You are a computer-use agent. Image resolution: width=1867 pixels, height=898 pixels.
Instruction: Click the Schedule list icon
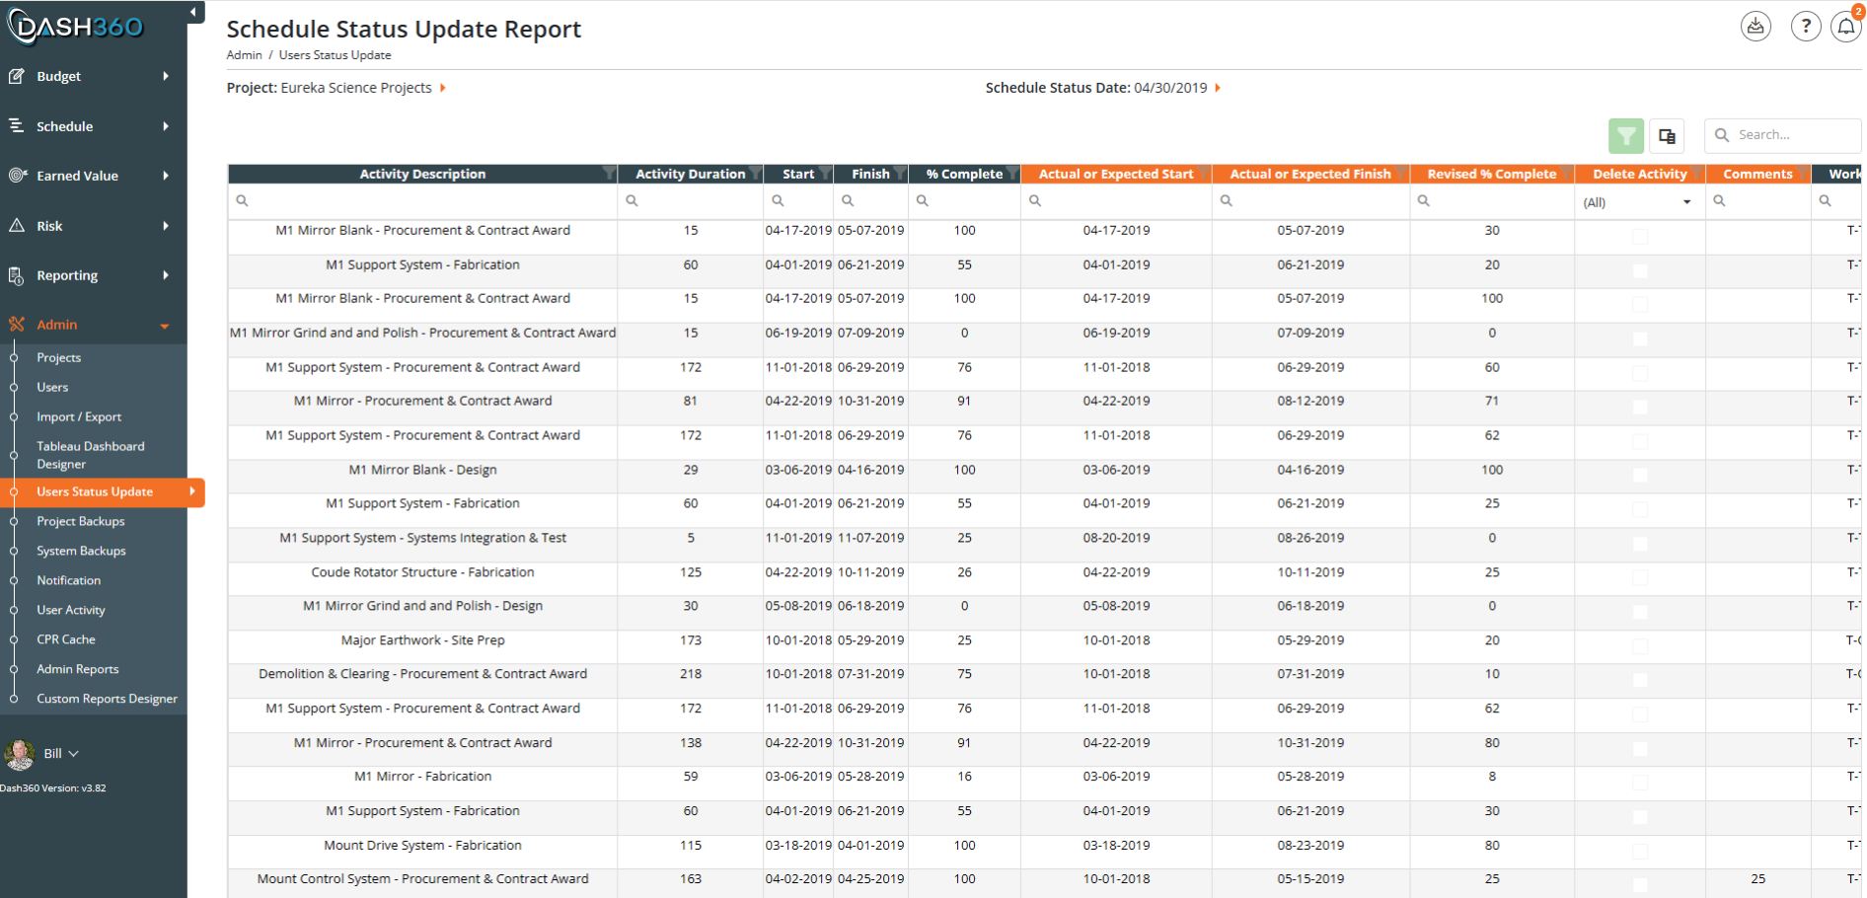click(x=17, y=125)
